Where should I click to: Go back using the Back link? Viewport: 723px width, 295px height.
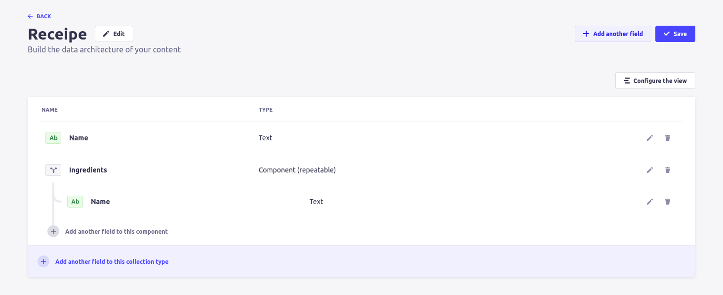[x=40, y=16]
